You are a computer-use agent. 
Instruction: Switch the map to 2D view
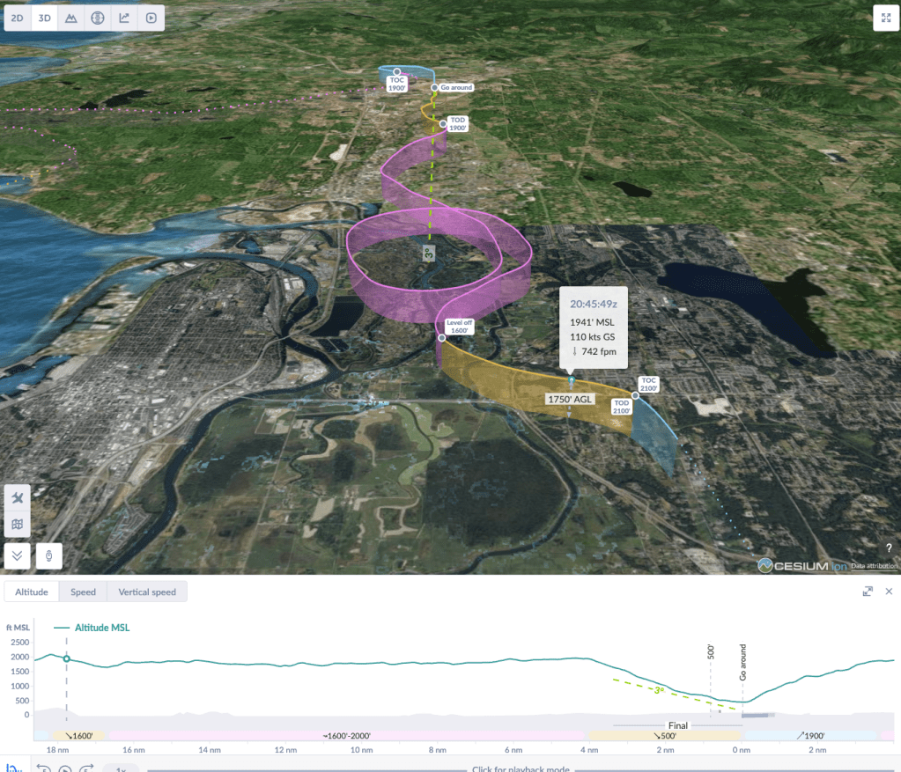pos(18,18)
